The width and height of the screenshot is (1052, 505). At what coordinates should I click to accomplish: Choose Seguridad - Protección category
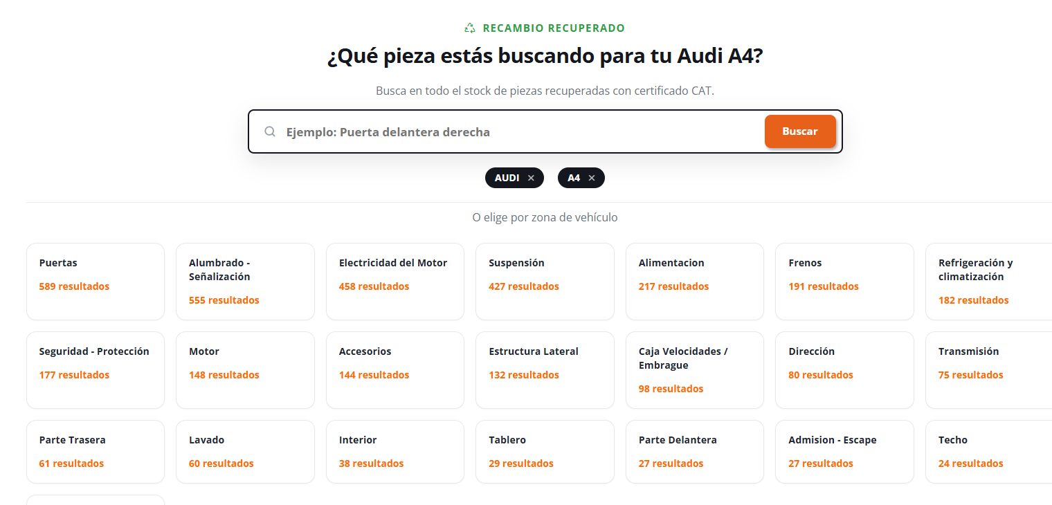96,370
